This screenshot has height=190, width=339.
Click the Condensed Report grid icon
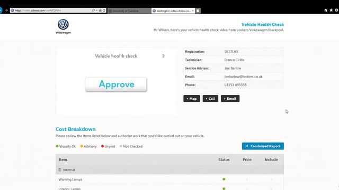click(247, 146)
